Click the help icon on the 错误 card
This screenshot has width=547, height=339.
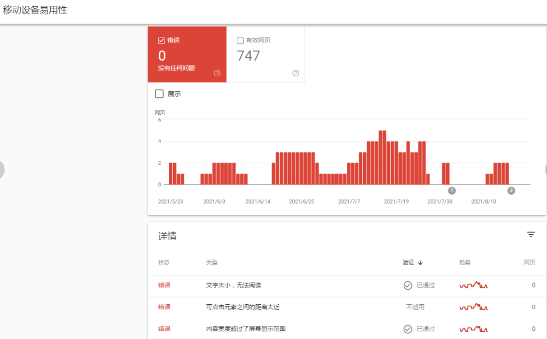[x=217, y=73]
